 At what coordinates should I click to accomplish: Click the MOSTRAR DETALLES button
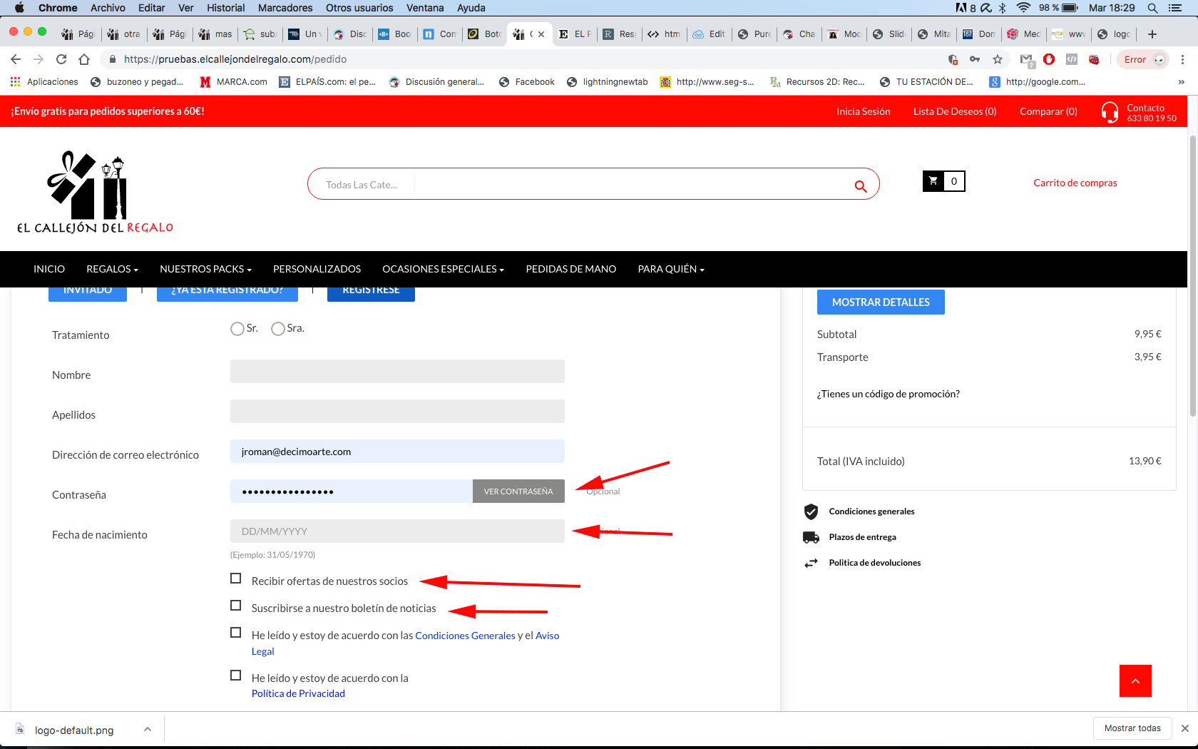[881, 302]
